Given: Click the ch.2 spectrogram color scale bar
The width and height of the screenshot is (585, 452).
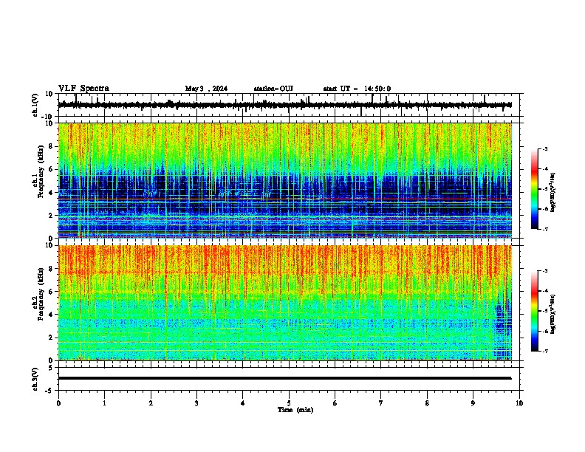Looking at the screenshot, I should (535, 311).
